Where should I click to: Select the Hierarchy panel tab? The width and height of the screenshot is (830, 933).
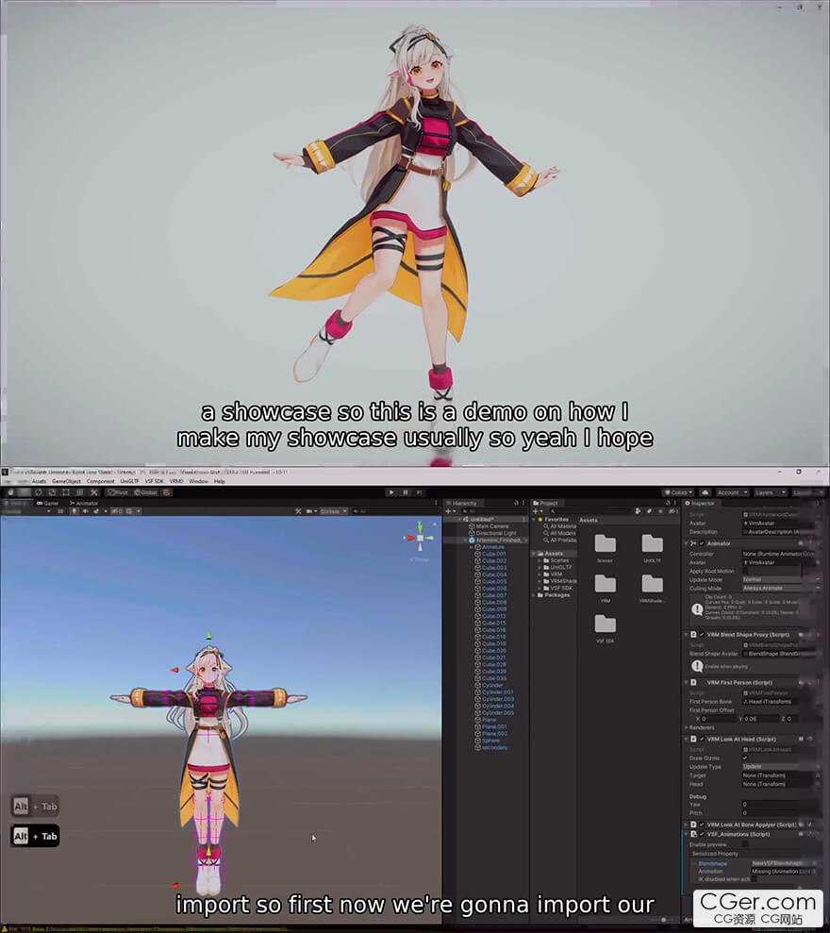[462, 503]
